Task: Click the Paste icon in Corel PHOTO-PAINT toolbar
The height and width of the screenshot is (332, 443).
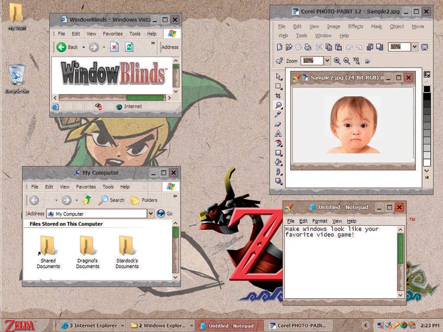Action: pyautogui.click(x=338, y=47)
